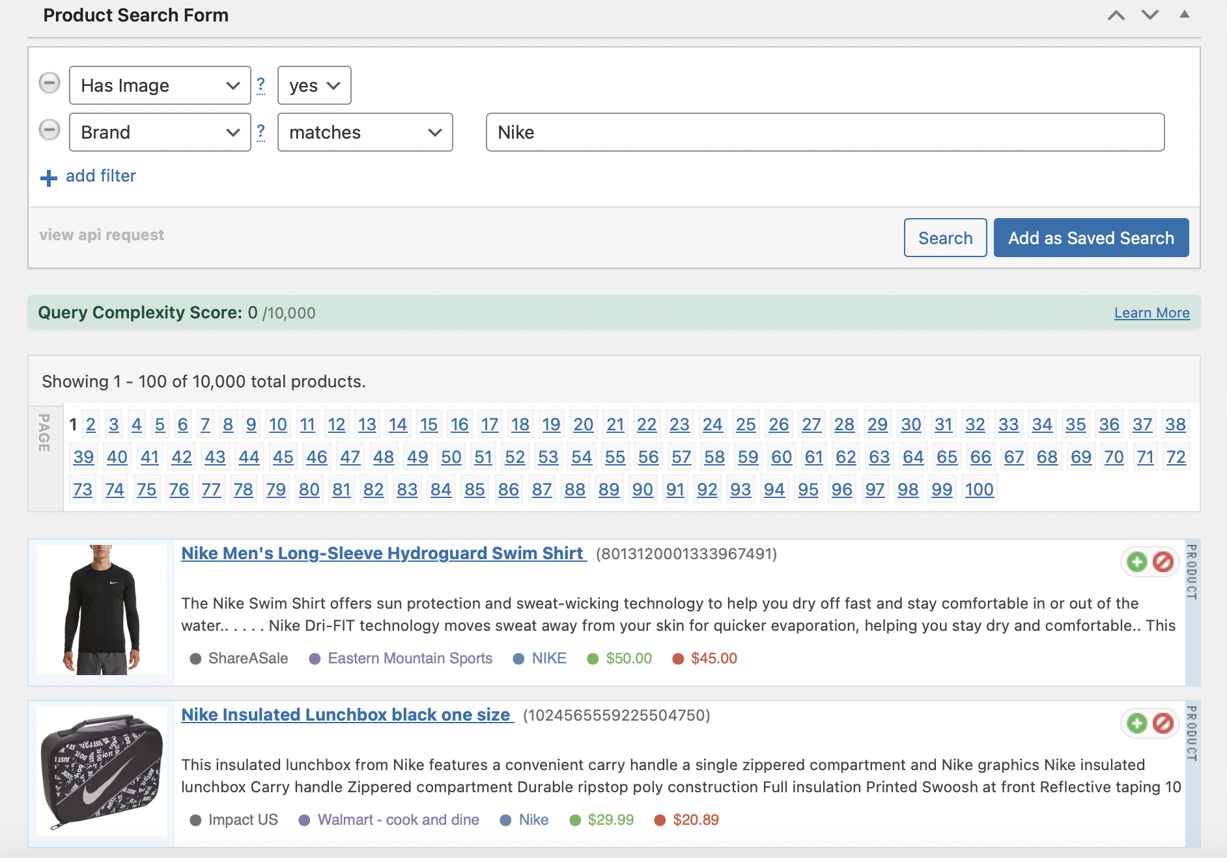Click the add filter link
The image size is (1227, 858).
point(101,176)
